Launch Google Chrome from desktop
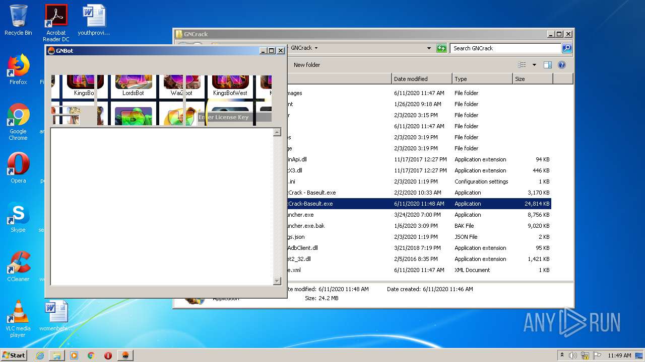 [x=18, y=122]
